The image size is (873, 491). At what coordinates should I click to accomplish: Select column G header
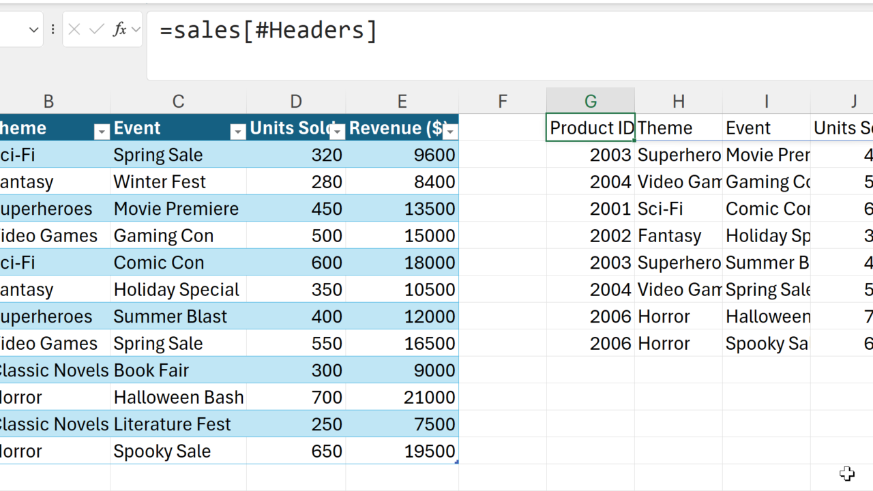590,102
